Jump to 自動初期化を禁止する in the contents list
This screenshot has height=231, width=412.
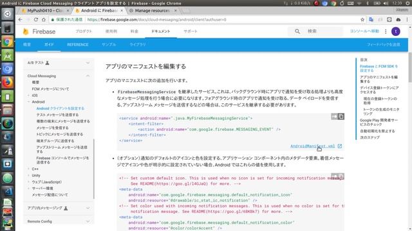377,131
